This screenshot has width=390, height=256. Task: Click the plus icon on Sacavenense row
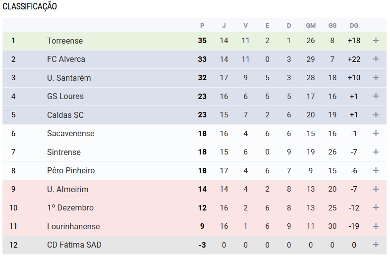pos(376,133)
